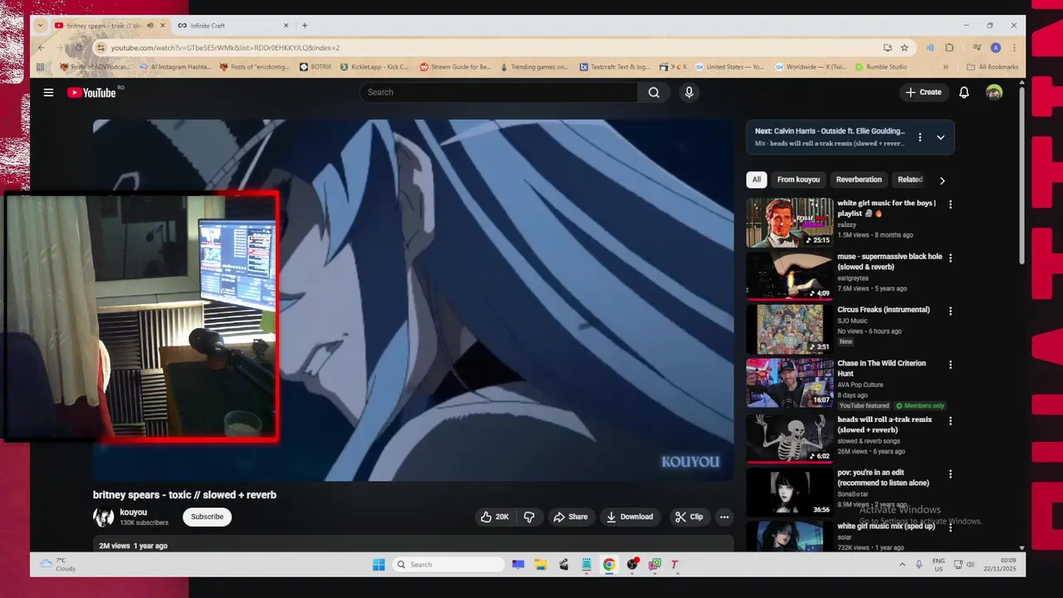Open options for 'pov: you're in an edit'

point(951,474)
